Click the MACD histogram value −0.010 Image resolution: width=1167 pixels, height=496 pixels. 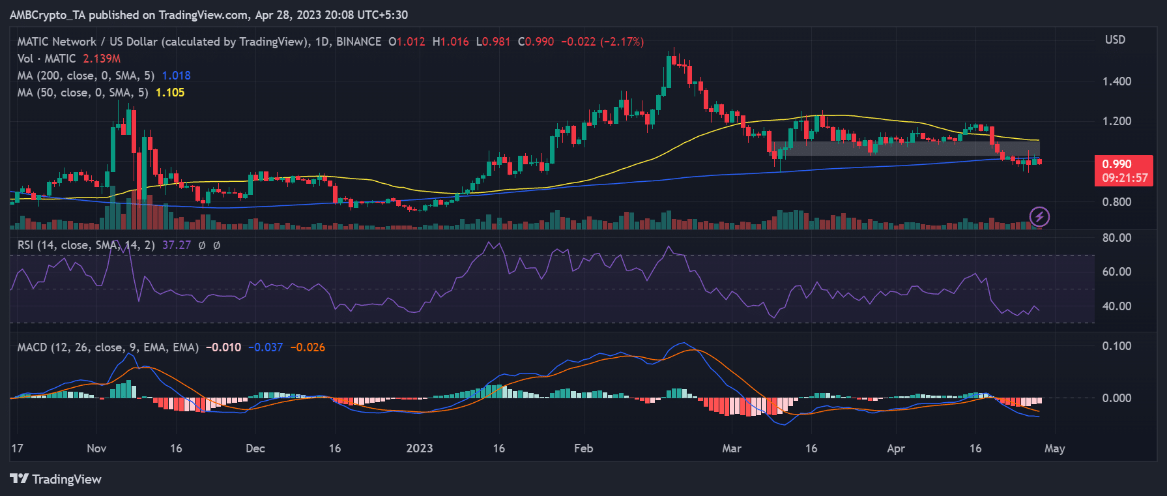pyautogui.click(x=223, y=347)
